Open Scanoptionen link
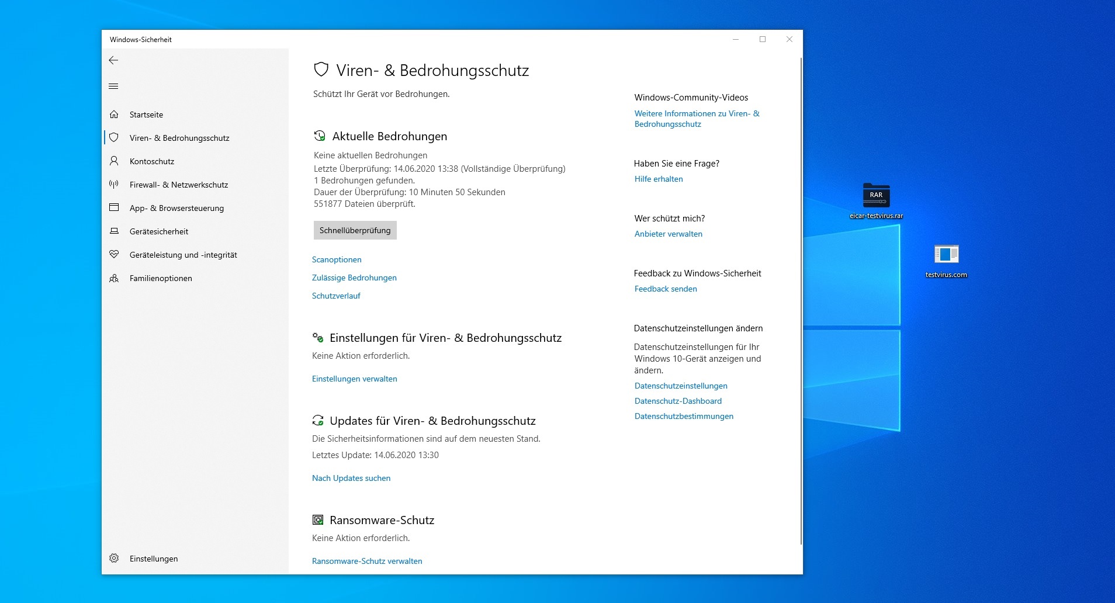The height and width of the screenshot is (603, 1115). 337,259
